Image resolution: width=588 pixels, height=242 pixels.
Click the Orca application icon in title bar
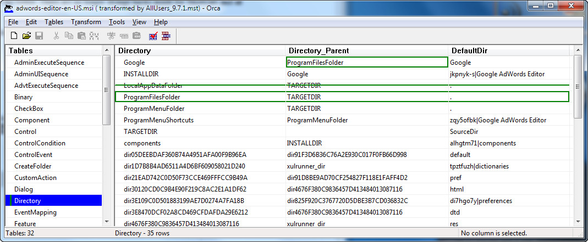[x=8, y=8]
